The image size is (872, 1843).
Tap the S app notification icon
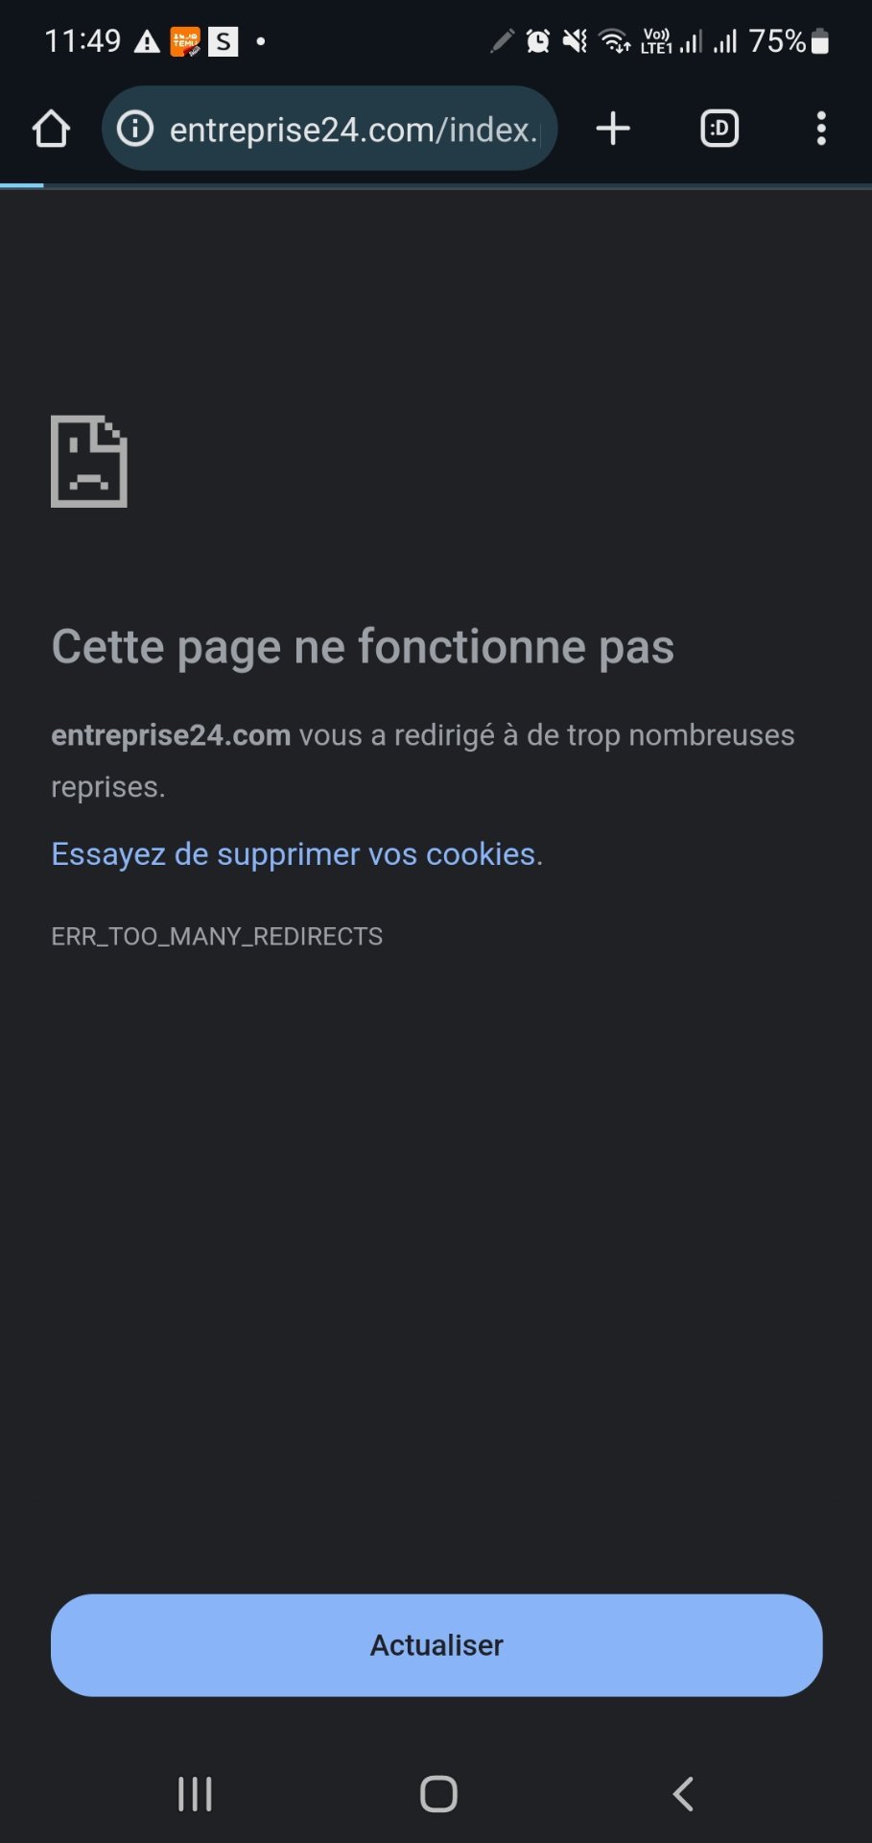[223, 41]
